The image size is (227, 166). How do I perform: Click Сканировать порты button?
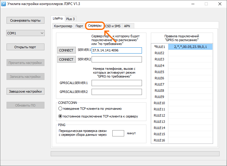tap(25, 20)
